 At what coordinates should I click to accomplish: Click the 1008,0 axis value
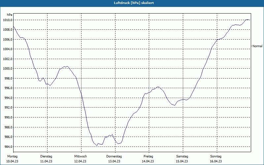tap(8, 30)
